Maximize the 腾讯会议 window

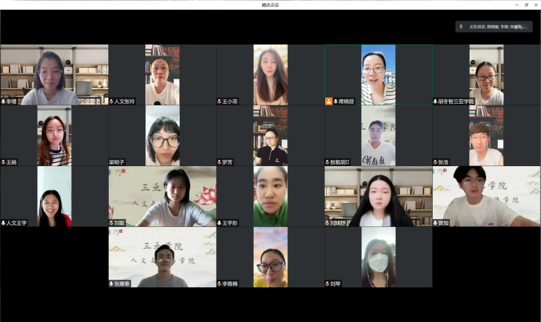(x=526, y=5)
